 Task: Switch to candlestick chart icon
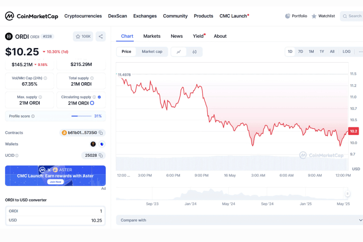pos(194,52)
